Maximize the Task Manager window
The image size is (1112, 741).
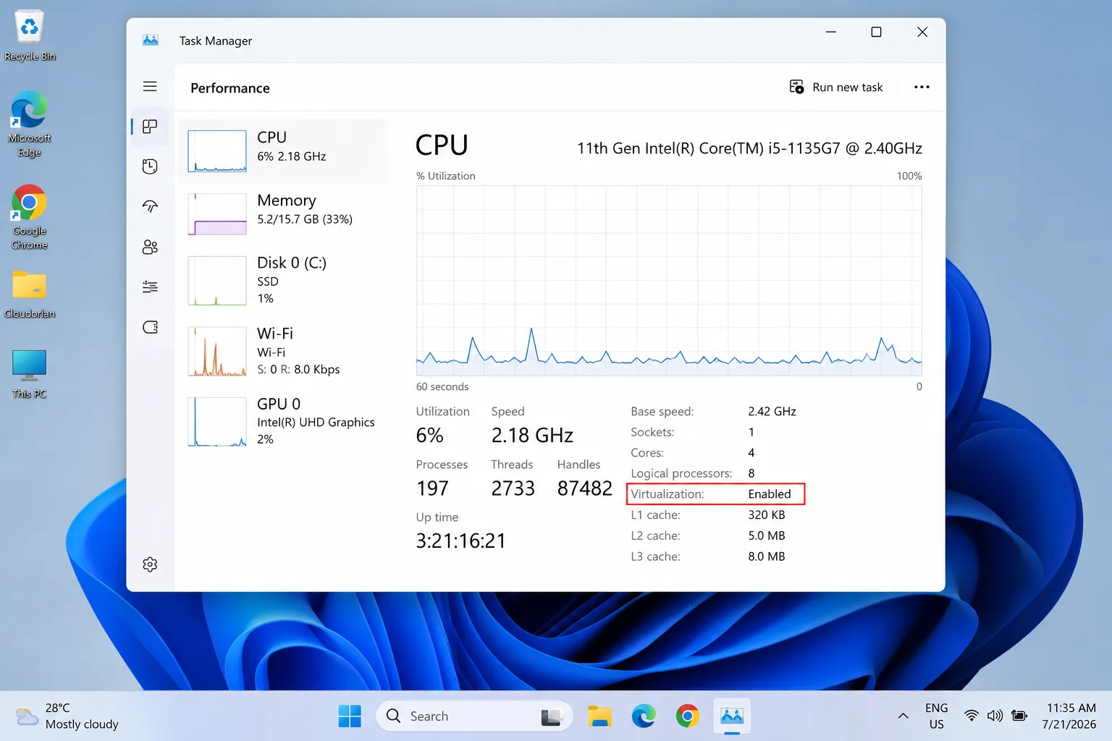tap(876, 32)
